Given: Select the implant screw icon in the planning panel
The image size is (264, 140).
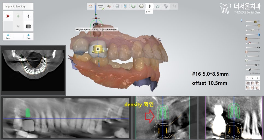Looking at the screenshot, I should 28,16.
